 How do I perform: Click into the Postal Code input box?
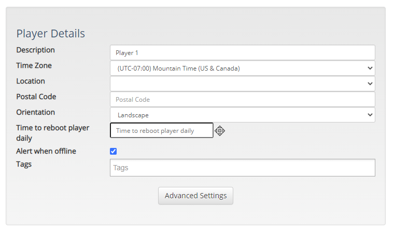tap(243, 100)
